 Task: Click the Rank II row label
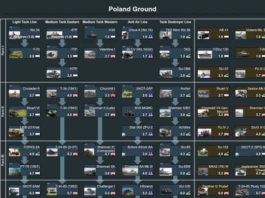pos(3,111)
